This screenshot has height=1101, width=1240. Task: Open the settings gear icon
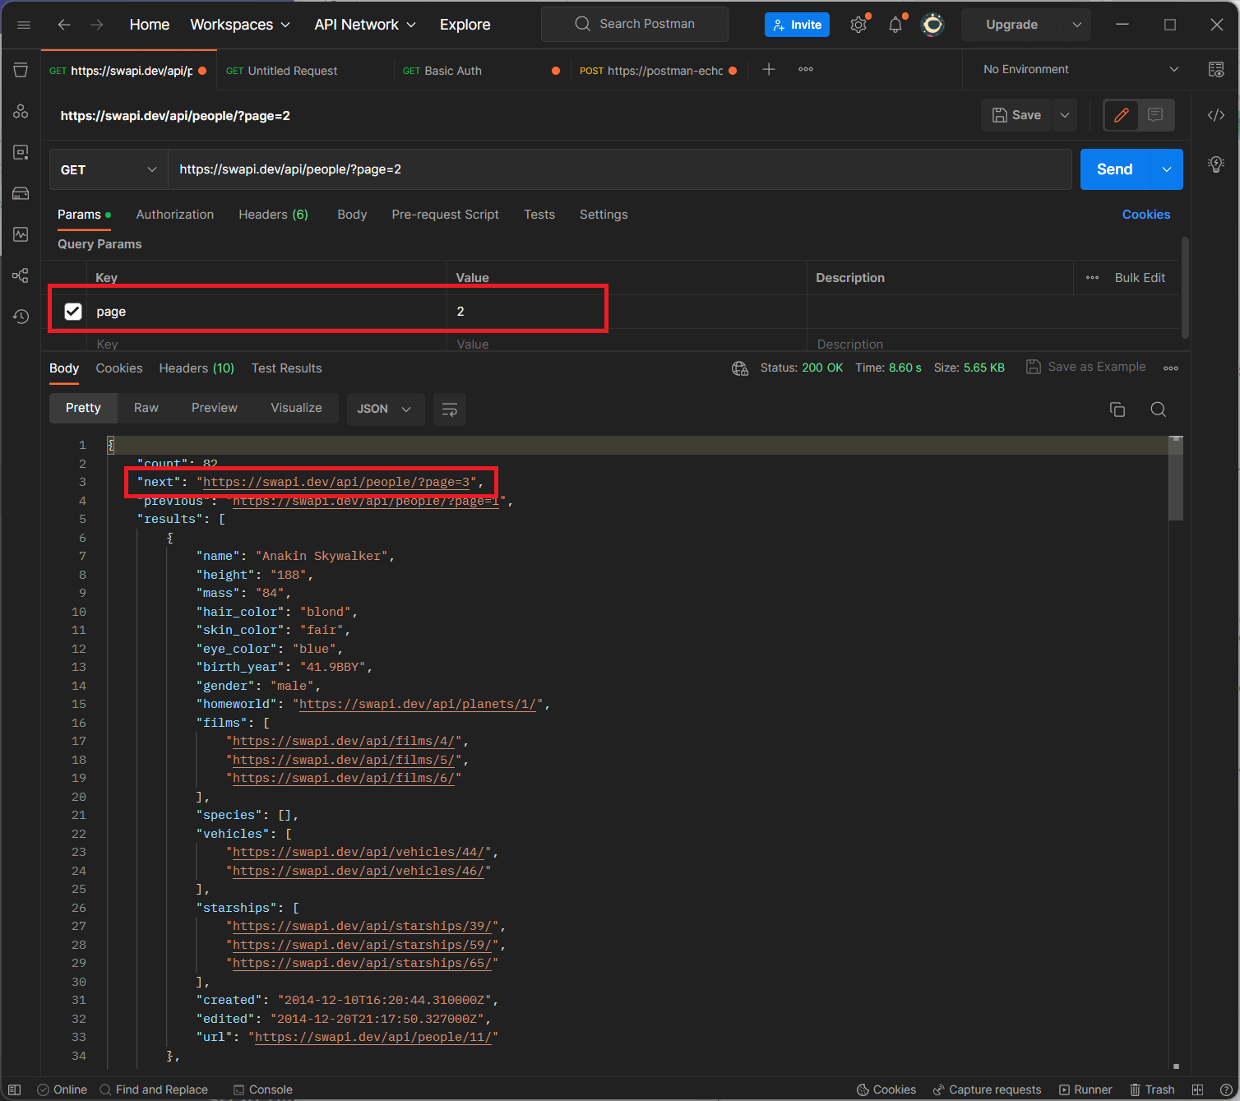858,25
